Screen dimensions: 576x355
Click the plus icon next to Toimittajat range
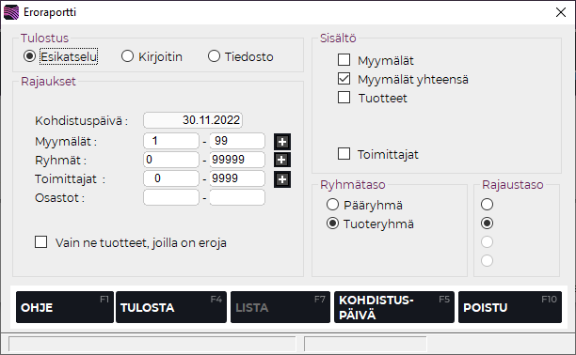[282, 179]
